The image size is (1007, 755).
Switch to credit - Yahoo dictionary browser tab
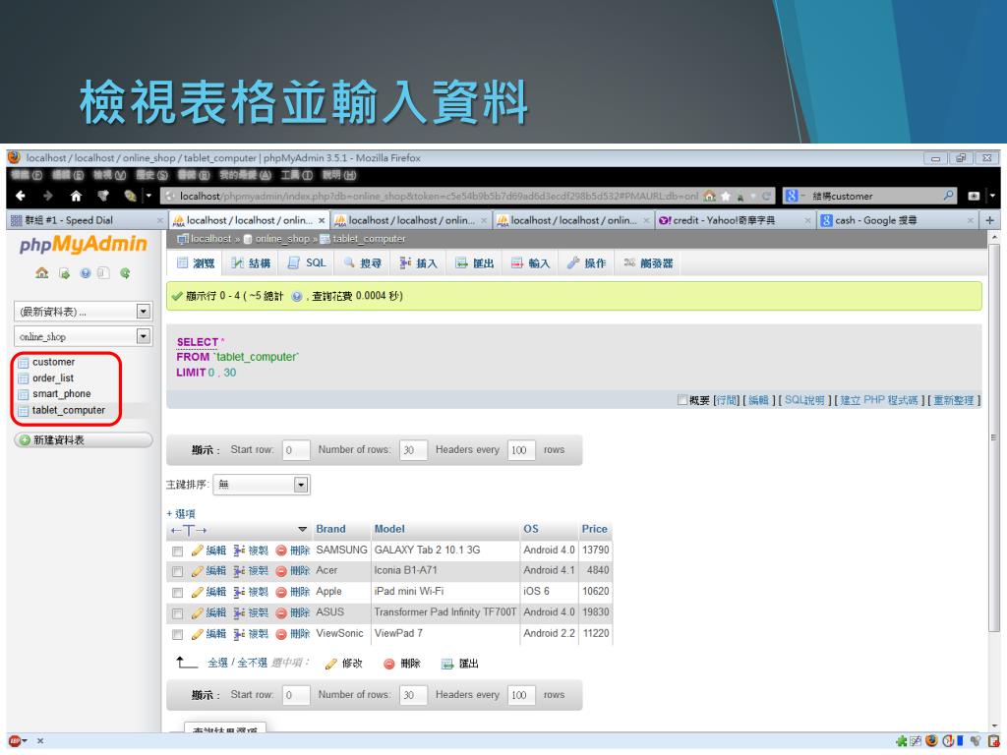point(736,220)
